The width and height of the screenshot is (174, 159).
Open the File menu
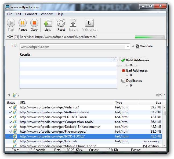(10, 14)
